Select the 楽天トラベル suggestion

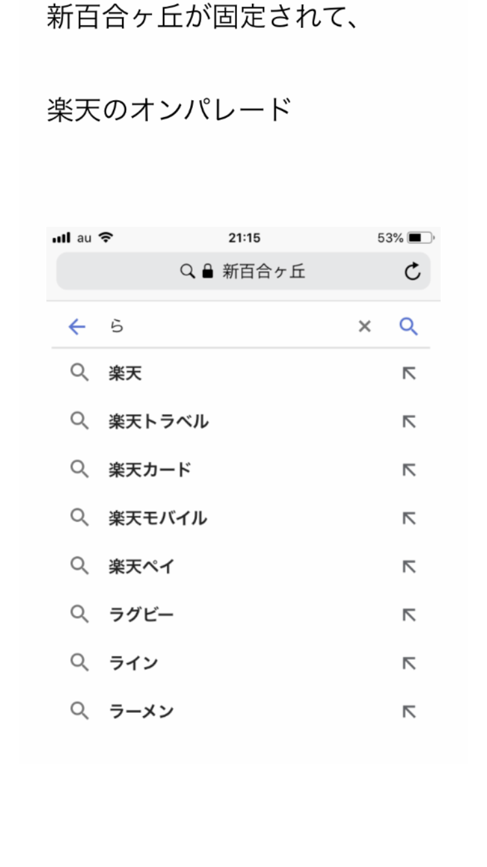coord(158,422)
